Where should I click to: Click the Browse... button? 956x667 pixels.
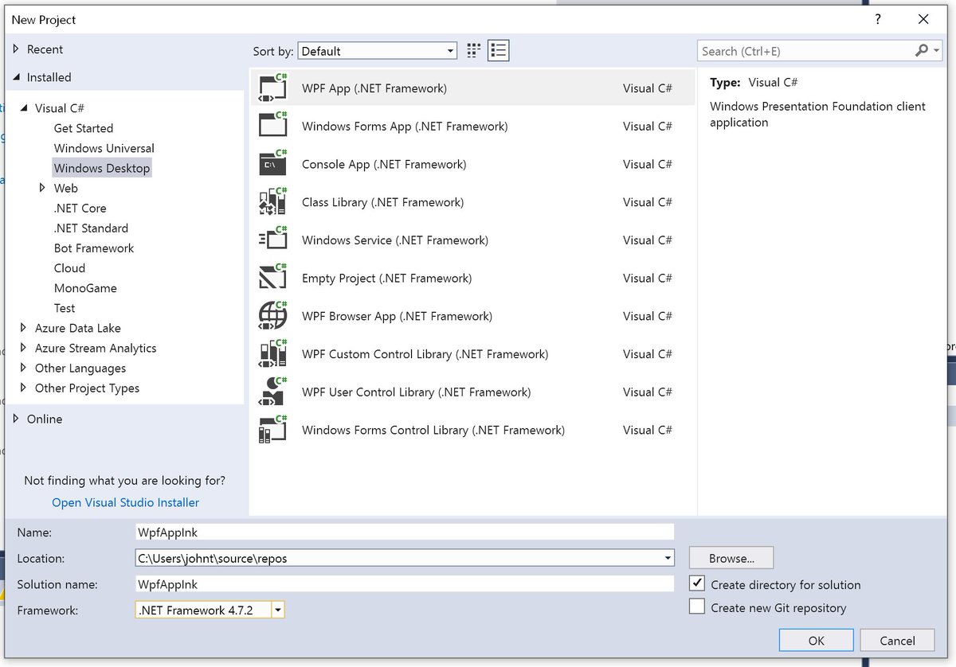pyautogui.click(x=731, y=558)
